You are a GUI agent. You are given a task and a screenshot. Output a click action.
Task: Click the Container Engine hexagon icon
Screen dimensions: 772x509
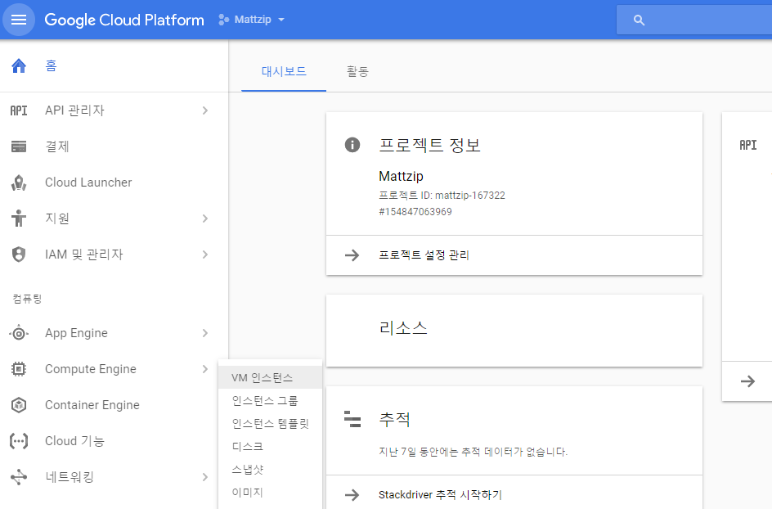[x=19, y=405]
